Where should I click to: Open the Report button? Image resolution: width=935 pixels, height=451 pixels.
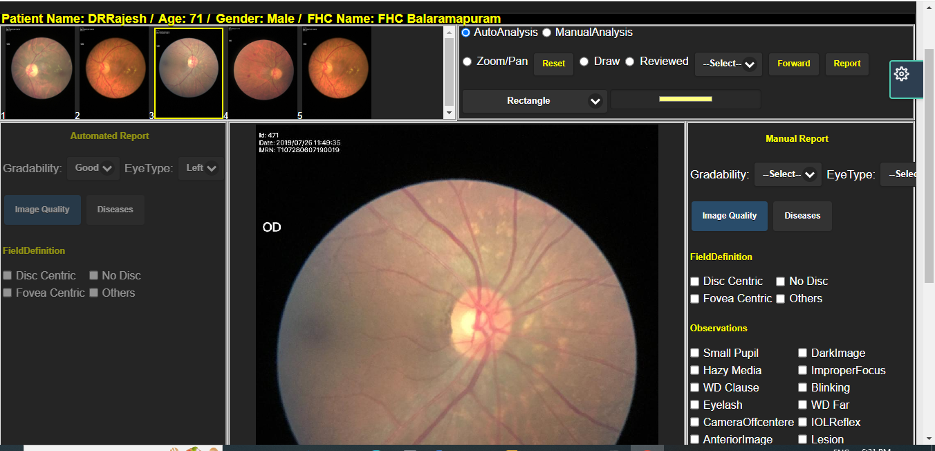[x=847, y=64]
